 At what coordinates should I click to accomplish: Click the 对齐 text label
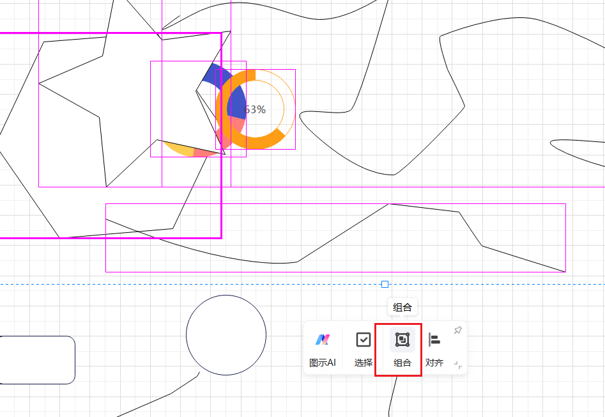pyautogui.click(x=434, y=363)
